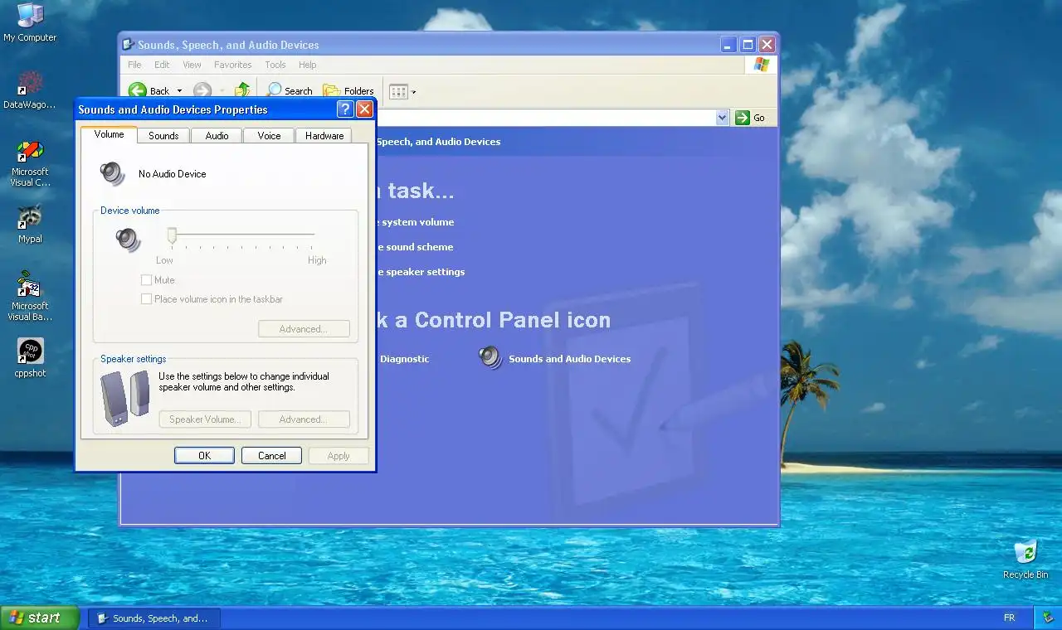Toggle the Folders pane toolbar button

point(348,90)
